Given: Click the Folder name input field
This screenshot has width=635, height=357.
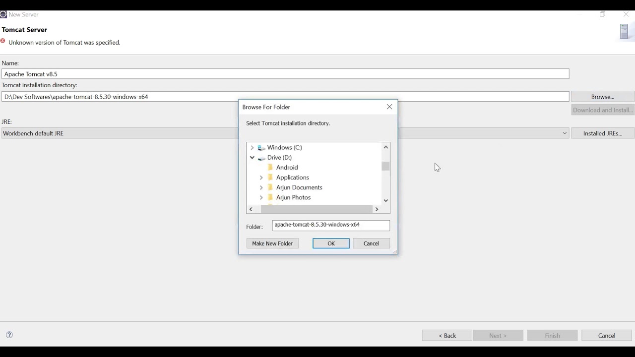Looking at the screenshot, I should [331, 225].
